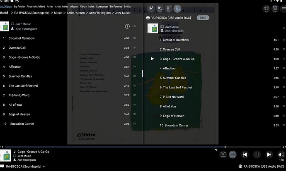Viewport: 286px width, 171px height.
Task: Open options for Circuit of Raimbow in library
Action: [135, 38]
